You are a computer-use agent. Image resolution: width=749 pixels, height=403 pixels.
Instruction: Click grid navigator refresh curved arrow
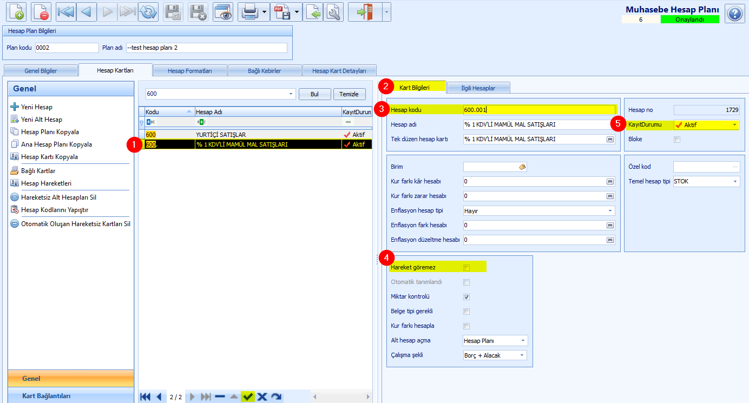(x=277, y=397)
